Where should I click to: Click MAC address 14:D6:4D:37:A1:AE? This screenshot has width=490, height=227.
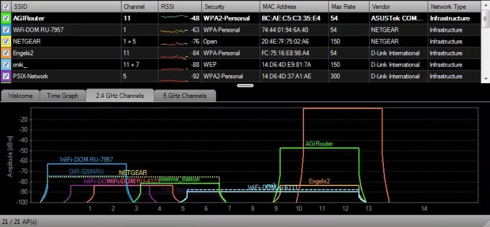tap(286, 76)
